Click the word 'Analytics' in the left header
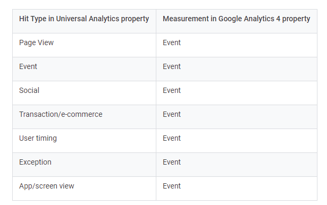The image size is (327, 205). click(x=104, y=19)
